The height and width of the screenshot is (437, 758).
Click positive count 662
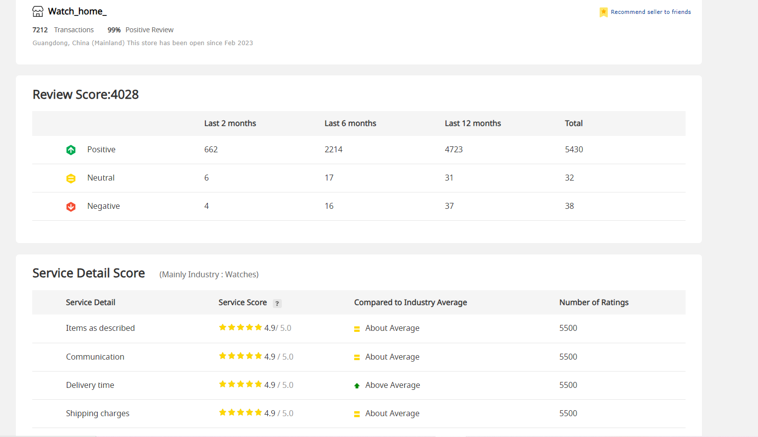211,150
